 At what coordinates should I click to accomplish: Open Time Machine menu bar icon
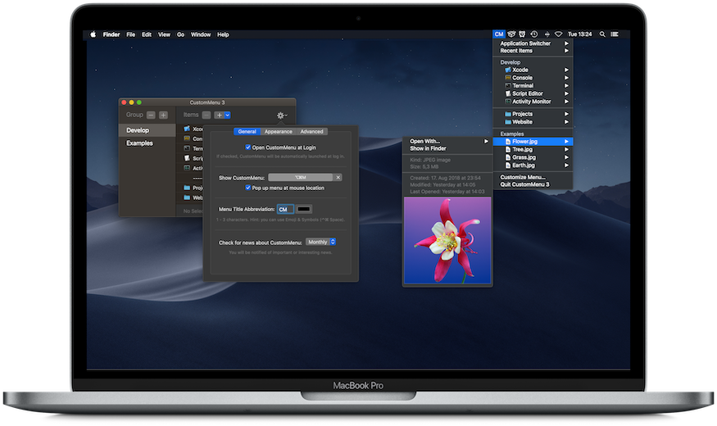[534, 34]
